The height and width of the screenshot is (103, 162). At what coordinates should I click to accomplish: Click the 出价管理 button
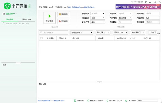point(153,33)
